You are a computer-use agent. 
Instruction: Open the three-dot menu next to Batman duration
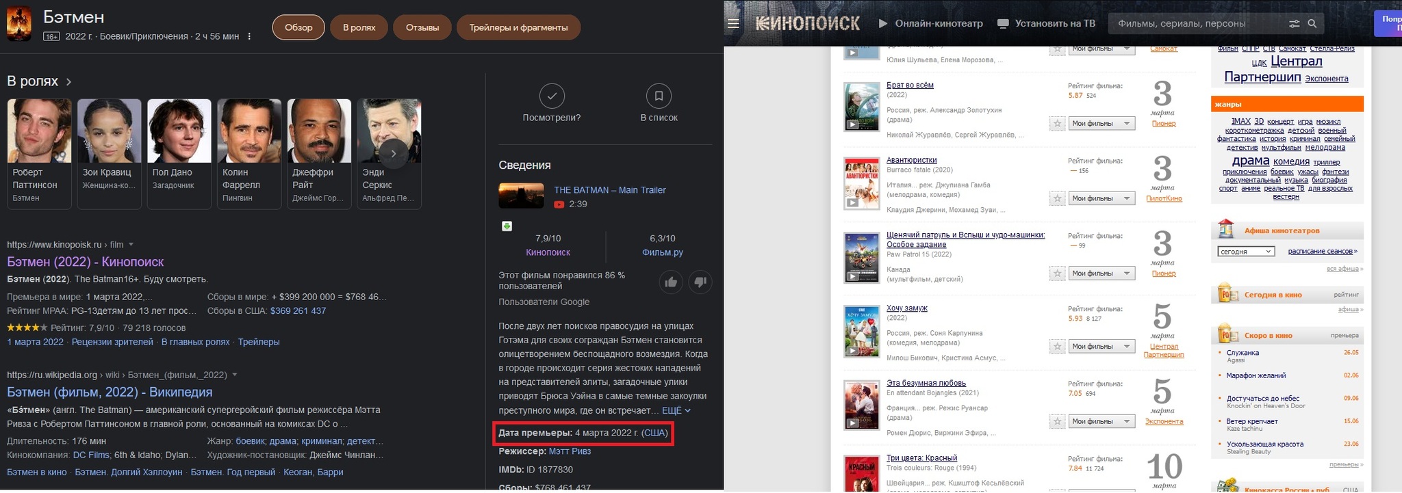(249, 36)
